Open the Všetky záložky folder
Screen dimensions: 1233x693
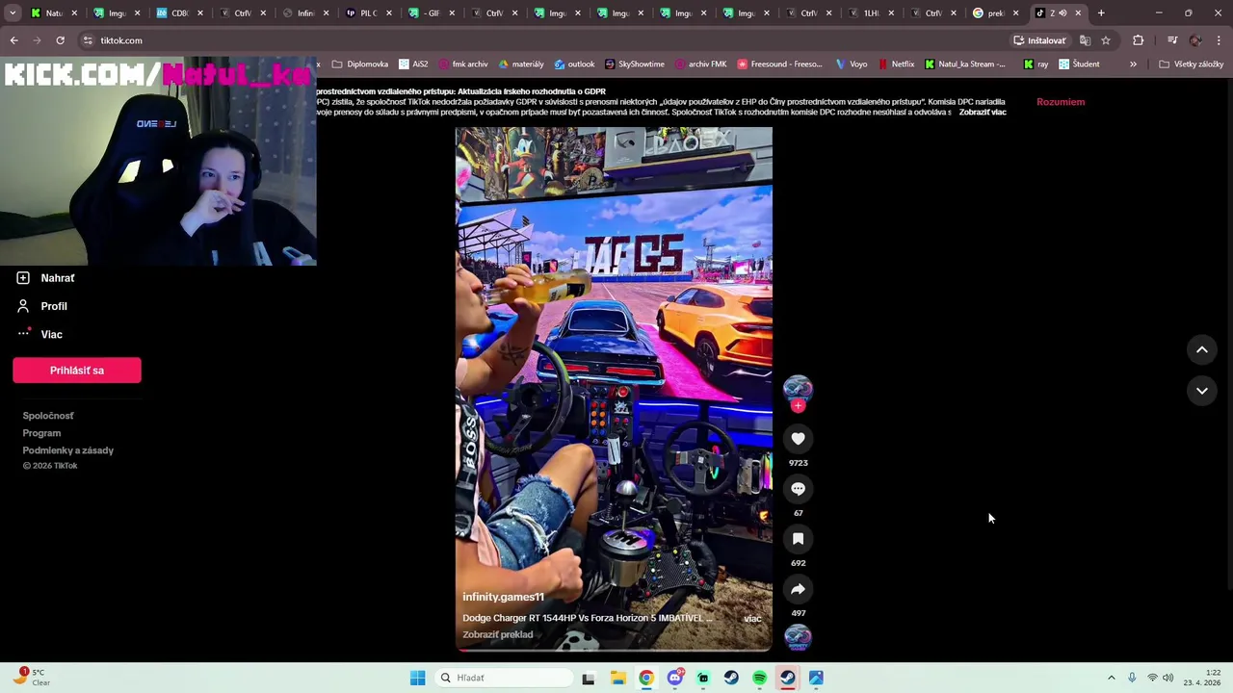point(1191,64)
